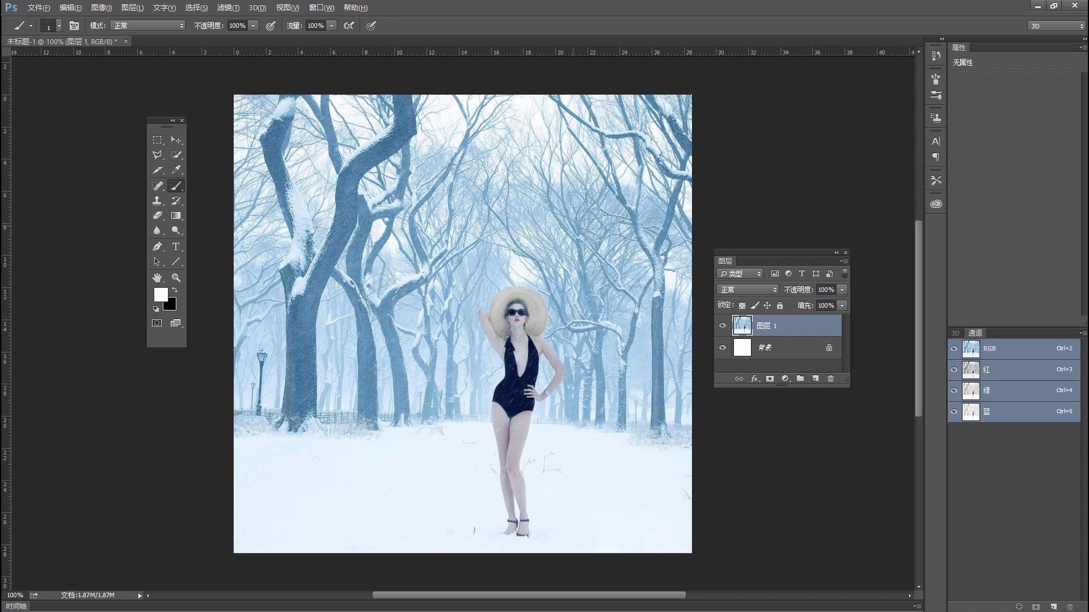Open the Creative Cloud panel icon

click(x=936, y=203)
